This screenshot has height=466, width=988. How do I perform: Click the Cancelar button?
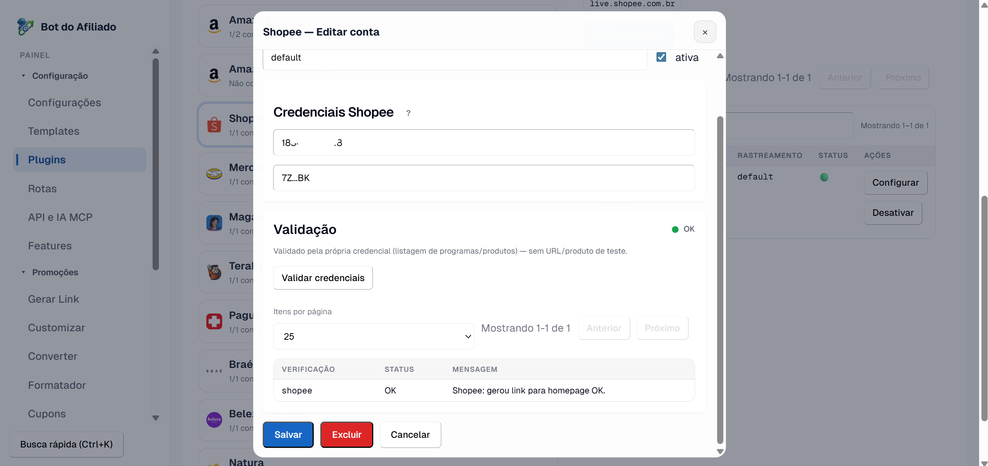point(410,435)
